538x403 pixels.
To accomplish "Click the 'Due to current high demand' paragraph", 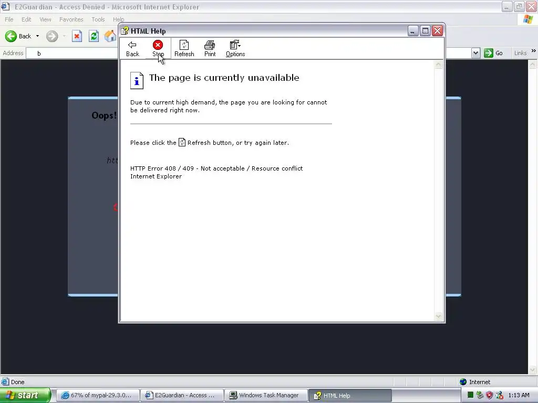I will click(x=229, y=106).
